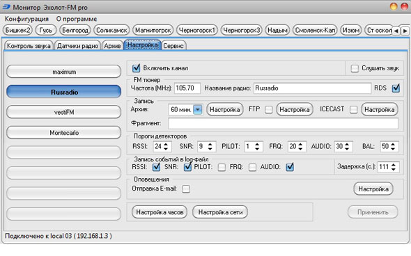
Task: Select the Настройка tab
Action: (143, 45)
